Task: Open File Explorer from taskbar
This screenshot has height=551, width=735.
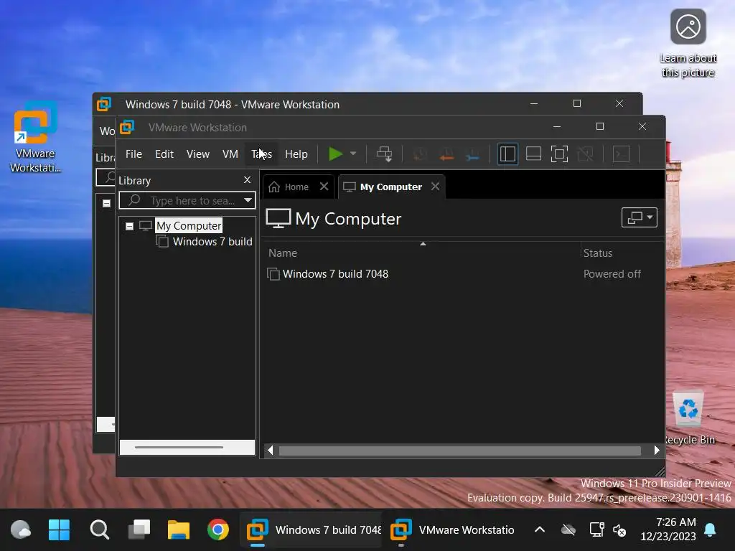Action: [x=179, y=530]
